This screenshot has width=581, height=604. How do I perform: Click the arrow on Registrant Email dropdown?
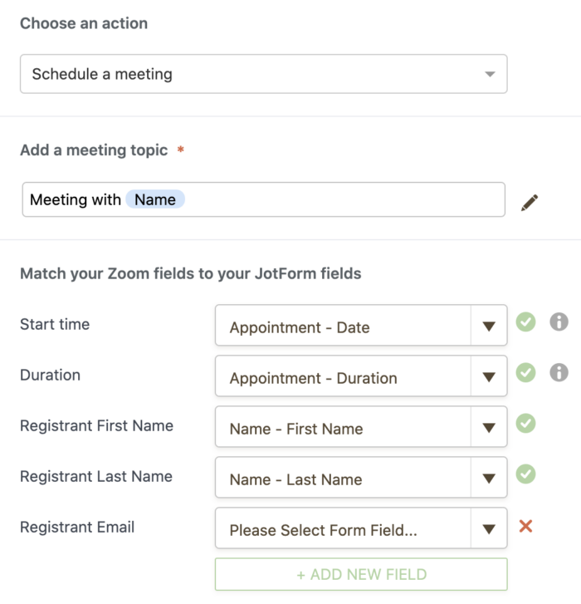(489, 530)
